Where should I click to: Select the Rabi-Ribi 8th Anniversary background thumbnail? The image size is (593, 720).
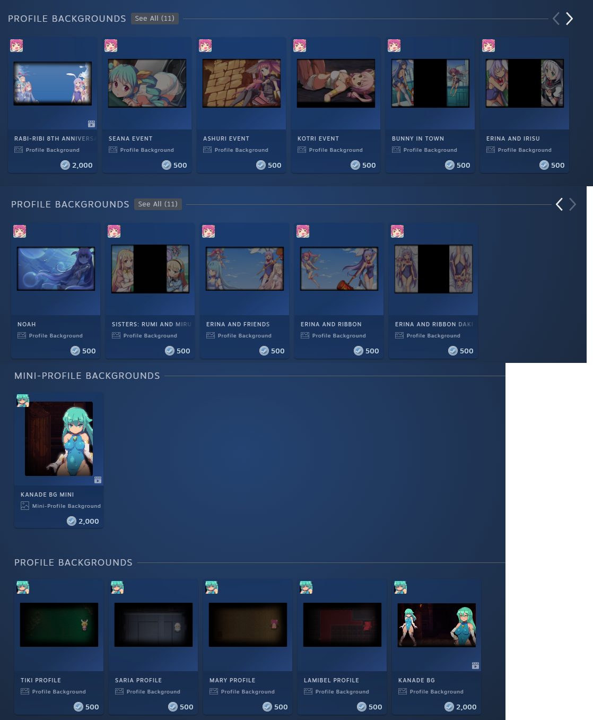pos(53,83)
